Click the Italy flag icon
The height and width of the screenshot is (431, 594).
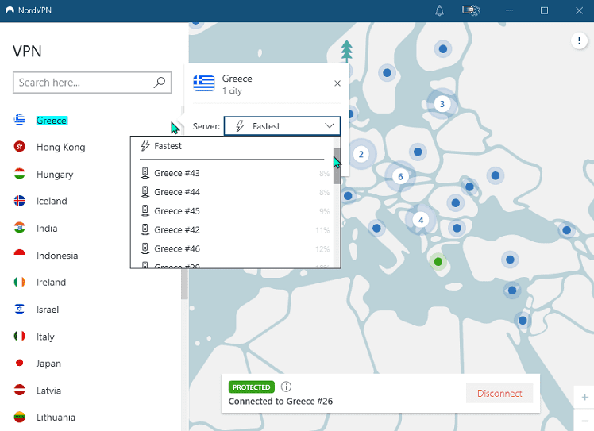point(20,336)
